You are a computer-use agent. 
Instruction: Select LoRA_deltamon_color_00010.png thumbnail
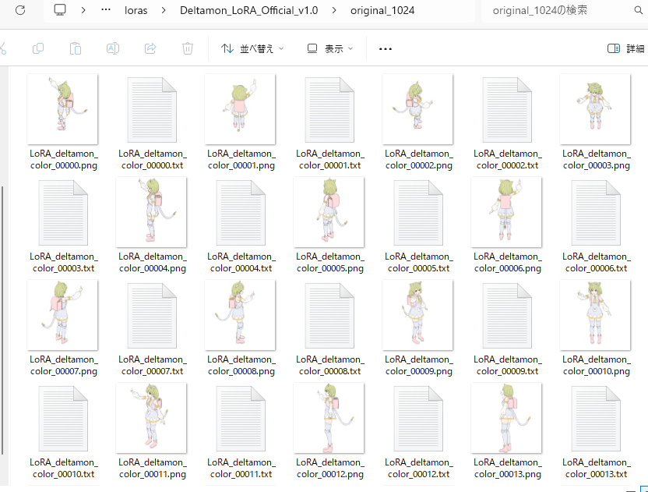(x=596, y=315)
